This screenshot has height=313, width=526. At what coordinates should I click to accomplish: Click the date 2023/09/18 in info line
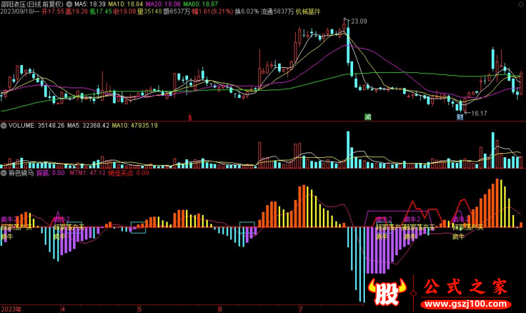17,11
